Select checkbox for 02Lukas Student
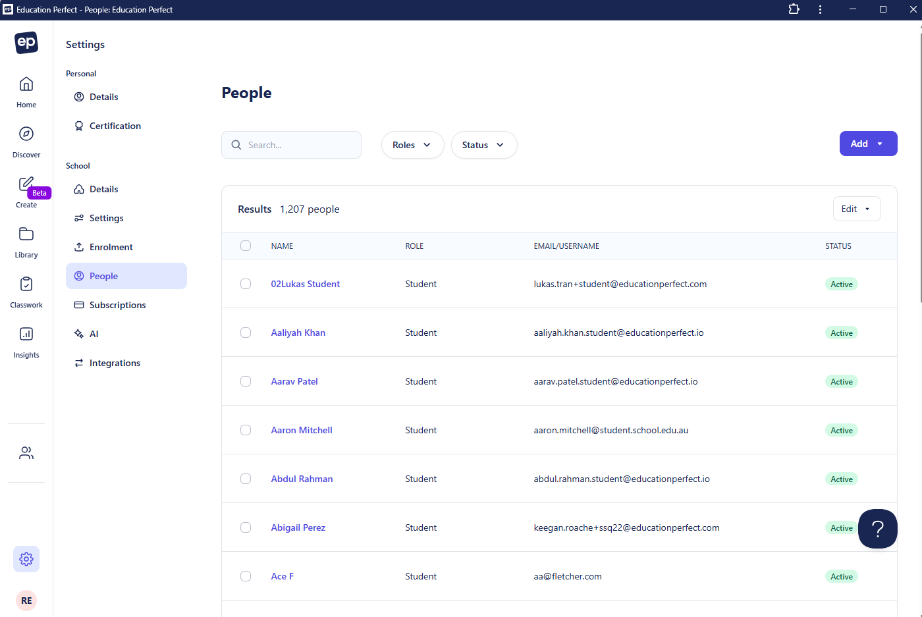922x617 pixels. pos(246,284)
